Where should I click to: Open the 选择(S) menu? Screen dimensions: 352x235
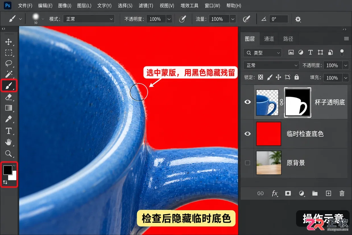click(x=125, y=5)
